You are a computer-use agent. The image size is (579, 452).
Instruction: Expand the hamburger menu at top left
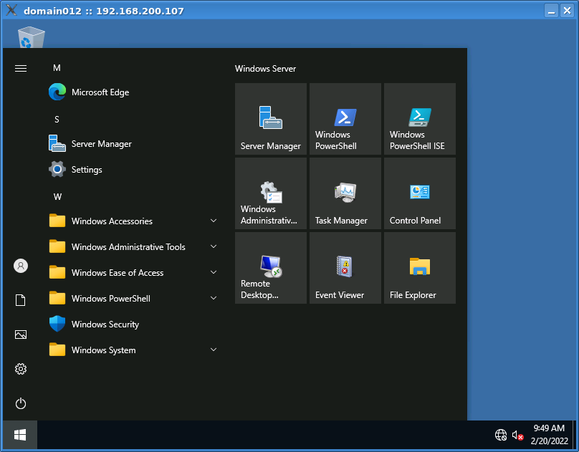(21, 68)
